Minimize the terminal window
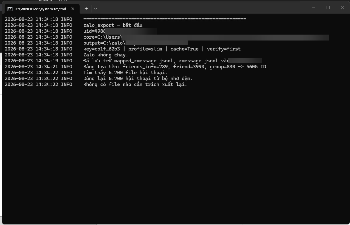The height and width of the screenshot is (225, 350). coord(313,7)
